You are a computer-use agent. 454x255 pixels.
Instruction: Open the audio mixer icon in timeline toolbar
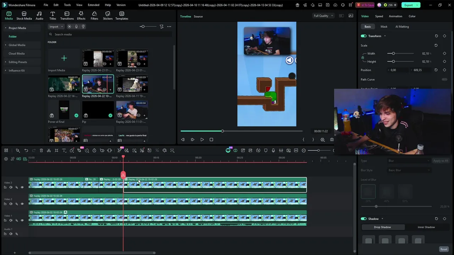[x=281, y=151]
